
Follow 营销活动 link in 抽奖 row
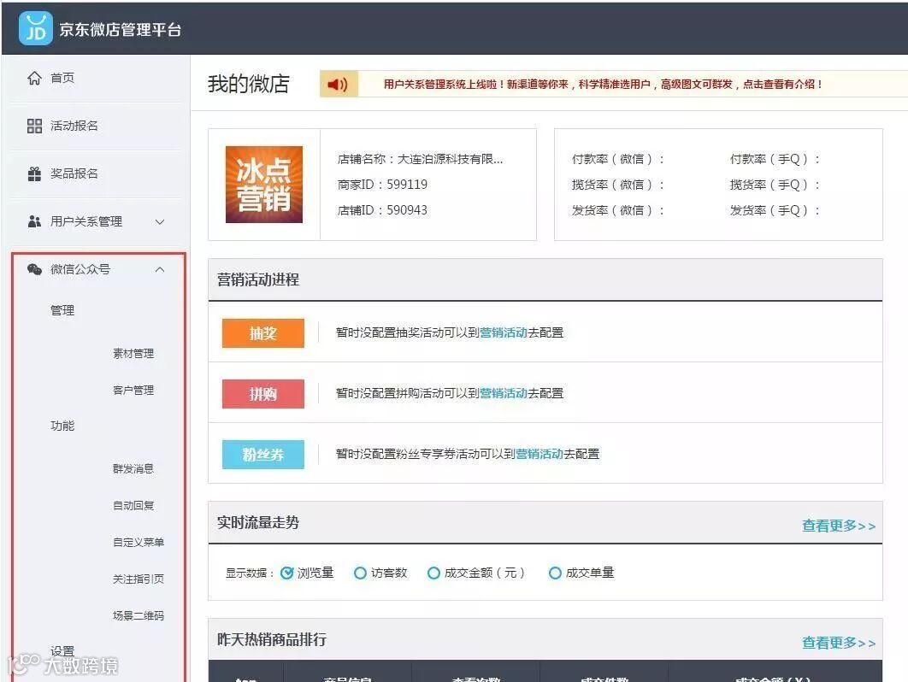[504, 333]
